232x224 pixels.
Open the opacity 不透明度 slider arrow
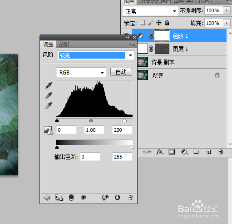click(227, 10)
